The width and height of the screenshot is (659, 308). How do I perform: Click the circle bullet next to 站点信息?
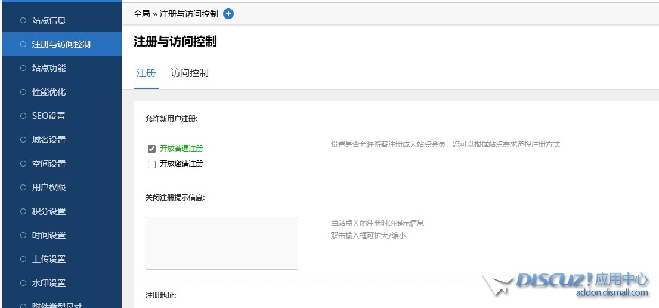[x=23, y=20]
